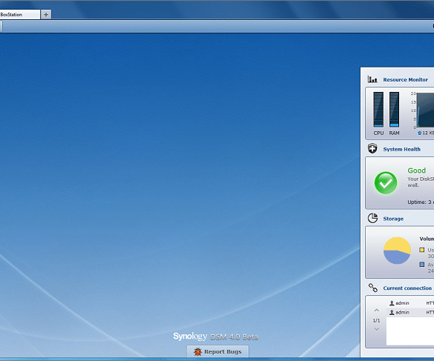434x361 pixels.
Task: Click the first admin user icon
Action: pyautogui.click(x=392, y=303)
